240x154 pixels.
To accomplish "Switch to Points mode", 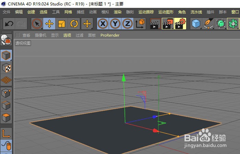I will coord(6,93).
